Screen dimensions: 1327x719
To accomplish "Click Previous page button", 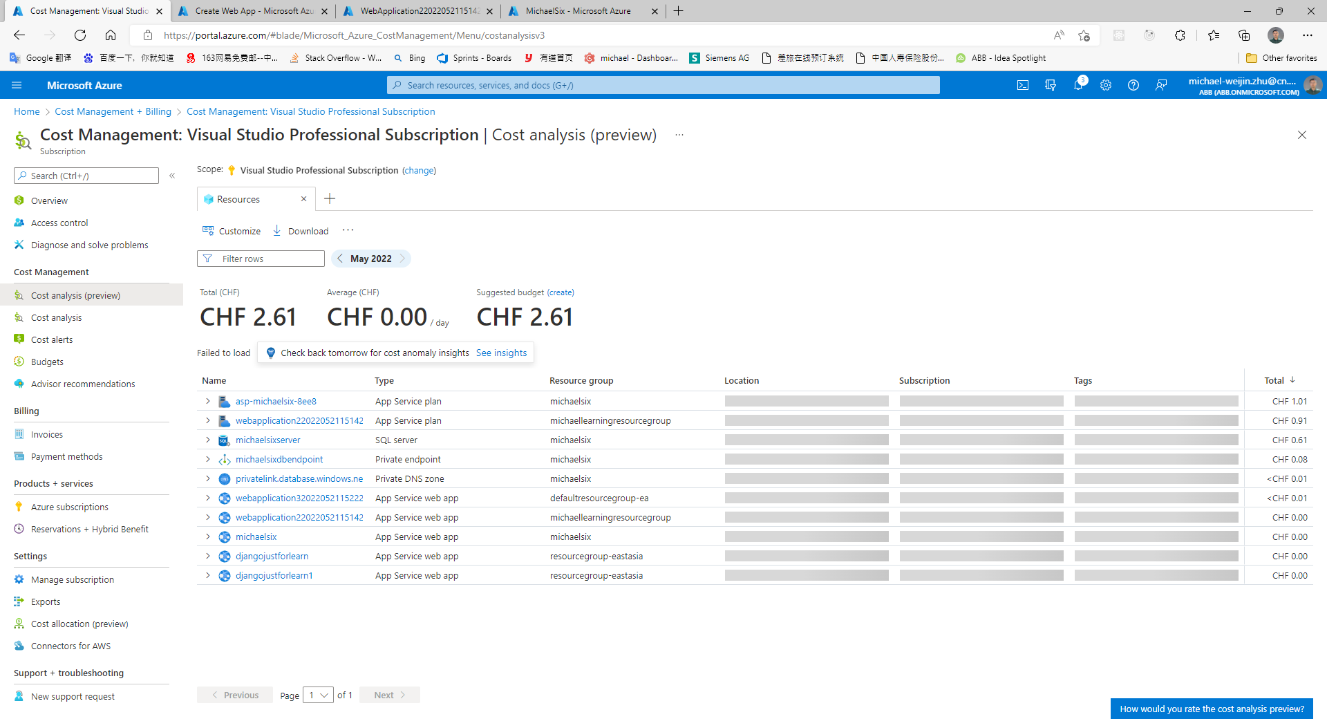I will pos(235,695).
